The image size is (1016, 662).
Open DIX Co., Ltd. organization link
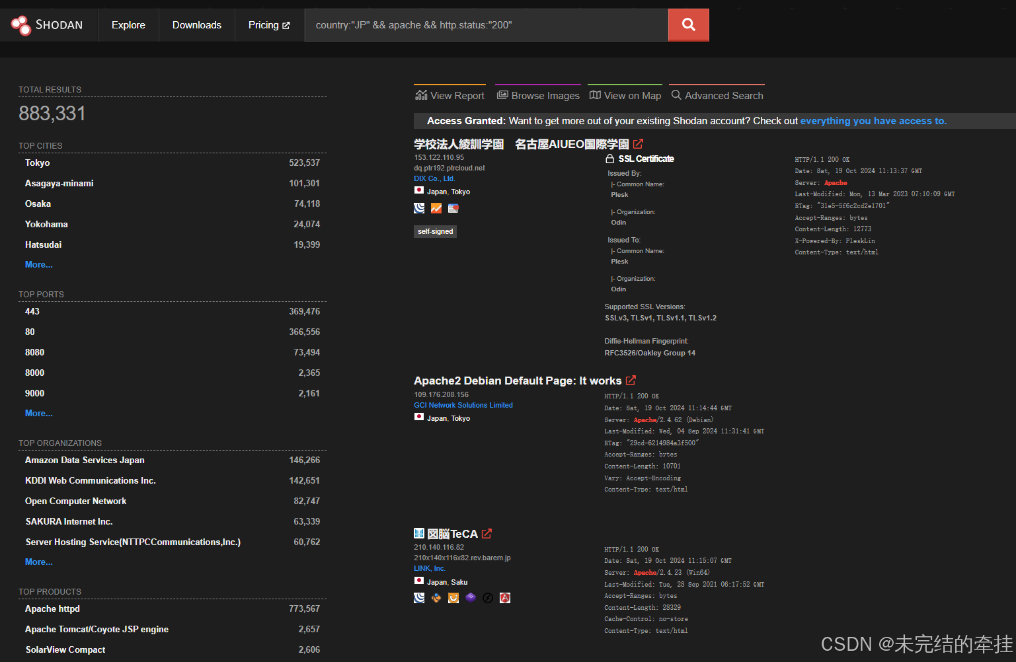434,178
